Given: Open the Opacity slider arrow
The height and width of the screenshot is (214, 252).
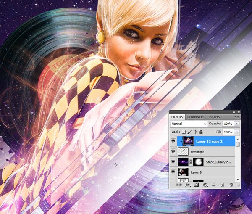Looking at the screenshot, I should click(x=236, y=124).
